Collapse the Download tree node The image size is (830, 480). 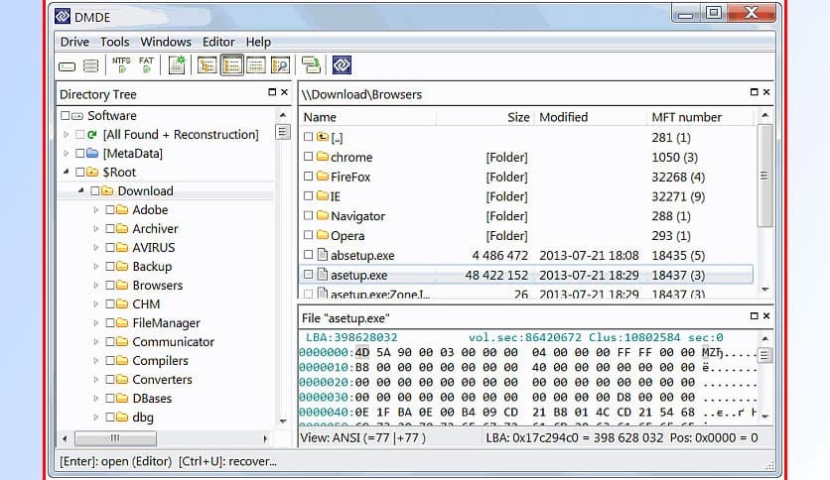[81, 190]
